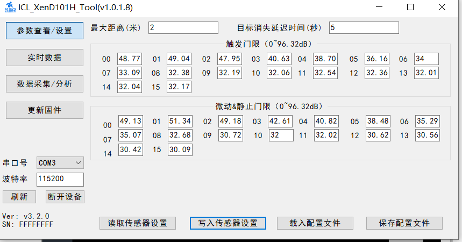Click the 断开设备 button
Viewport: 462px width, 242px height.
point(65,197)
